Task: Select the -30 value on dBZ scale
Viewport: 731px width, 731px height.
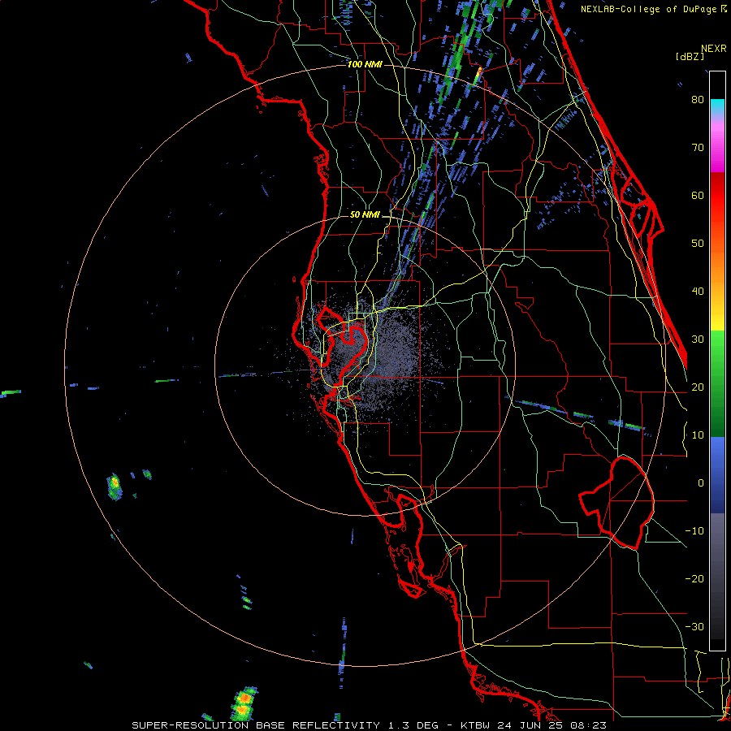Action: (694, 627)
